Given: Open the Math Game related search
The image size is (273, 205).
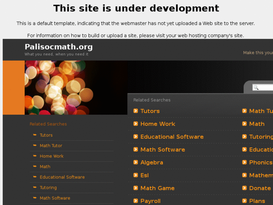Looking at the screenshot, I should pyautogui.click(x=157, y=188).
